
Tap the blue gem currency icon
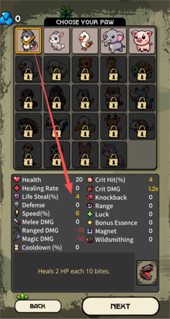pos(7,19)
